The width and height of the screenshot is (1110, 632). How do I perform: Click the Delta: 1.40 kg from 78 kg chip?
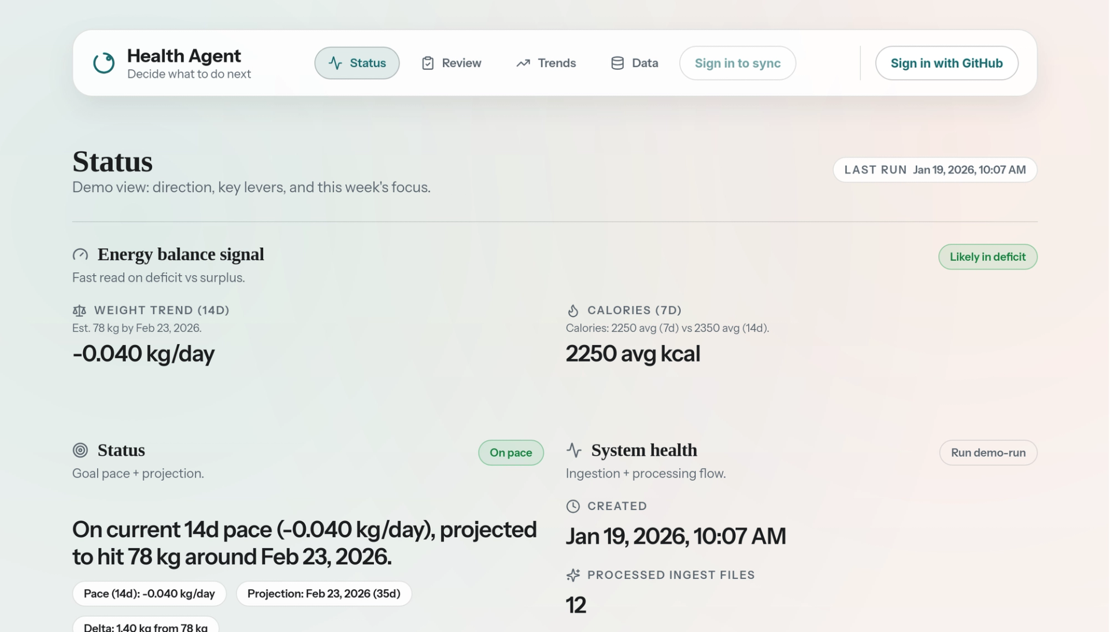146,625
